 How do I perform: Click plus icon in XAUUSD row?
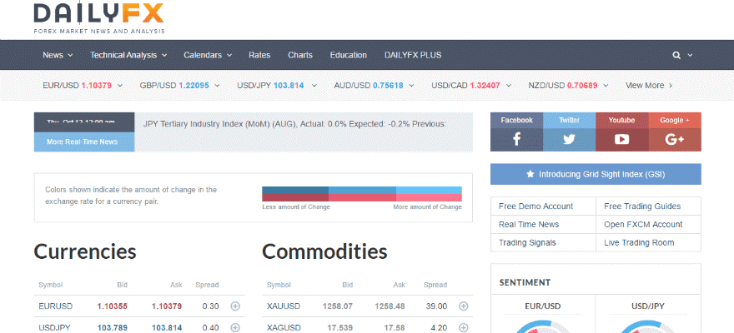464,306
